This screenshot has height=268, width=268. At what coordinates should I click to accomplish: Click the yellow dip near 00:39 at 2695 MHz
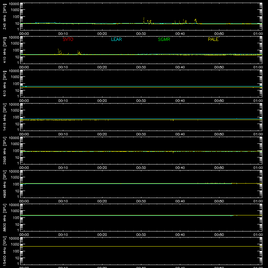click(173, 152)
